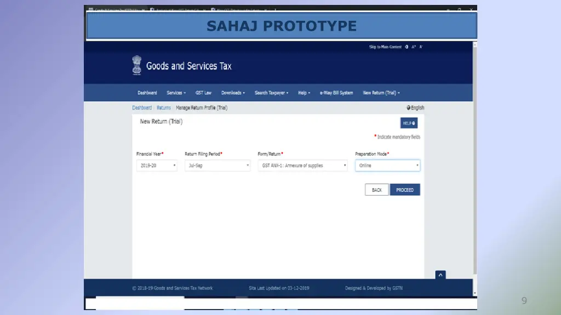Open the Financial Year dropdown
Screen dimensions: 561x315
point(157,165)
